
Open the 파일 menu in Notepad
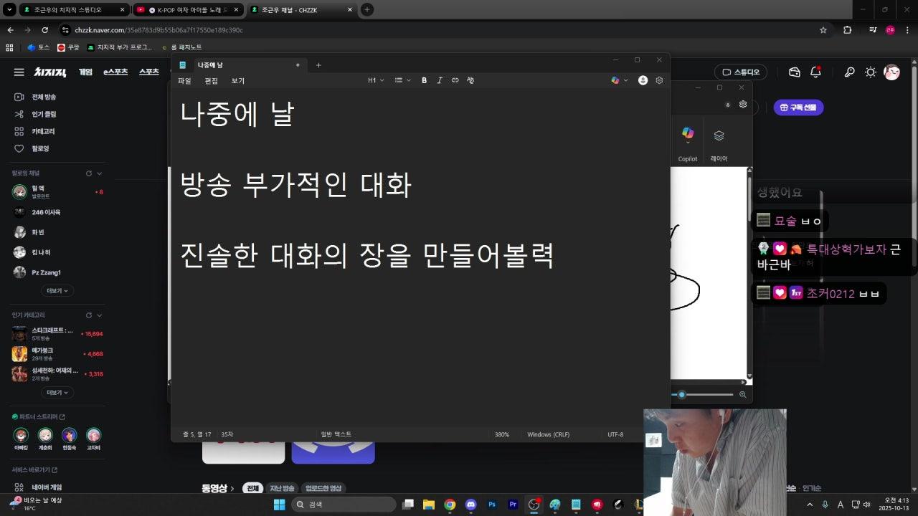184,81
